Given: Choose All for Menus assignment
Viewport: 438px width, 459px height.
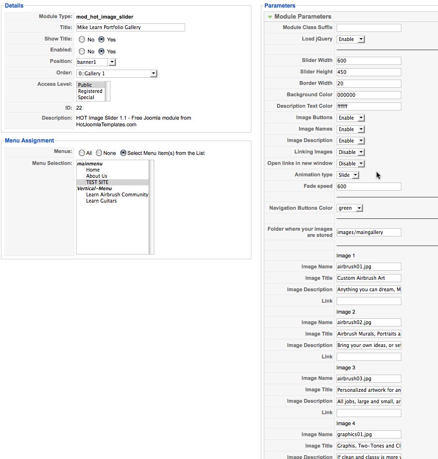Looking at the screenshot, I should point(82,153).
